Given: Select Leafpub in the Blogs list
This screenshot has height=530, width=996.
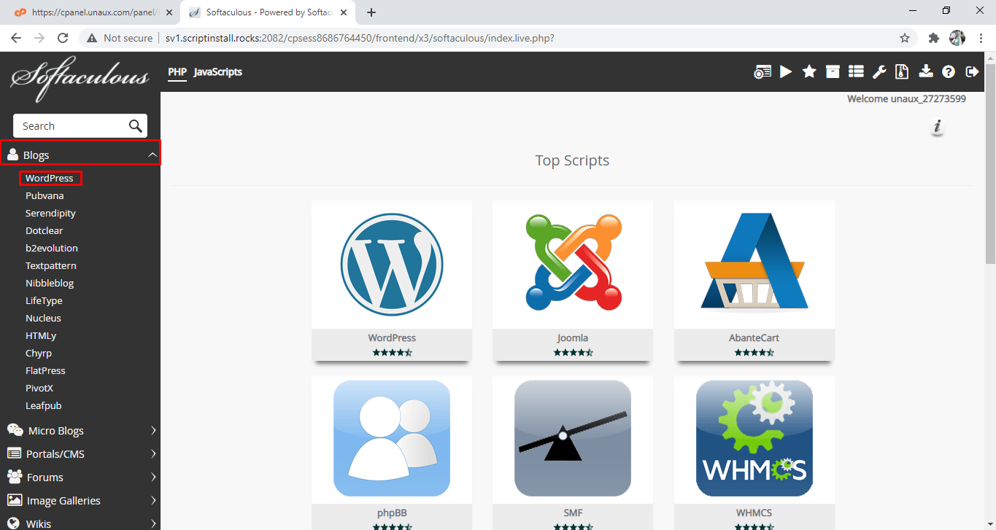Looking at the screenshot, I should tap(44, 405).
